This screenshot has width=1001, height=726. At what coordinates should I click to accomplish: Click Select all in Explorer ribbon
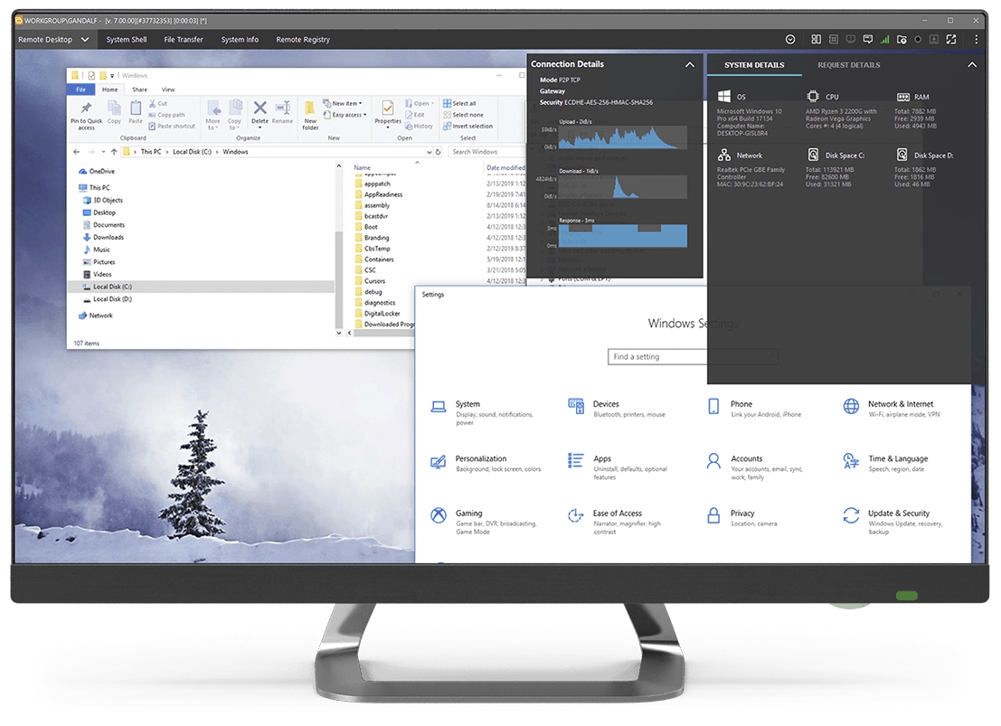pyautogui.click(x=459, y=103)
